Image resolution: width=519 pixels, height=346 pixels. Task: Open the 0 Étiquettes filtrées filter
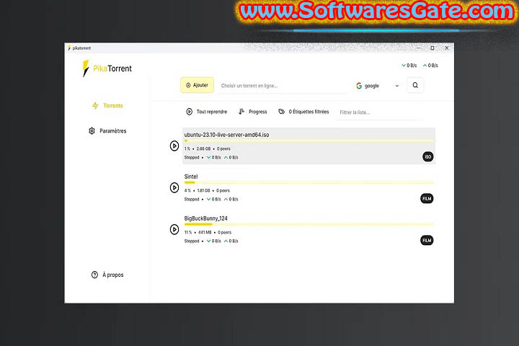click(x=303, y=112)
